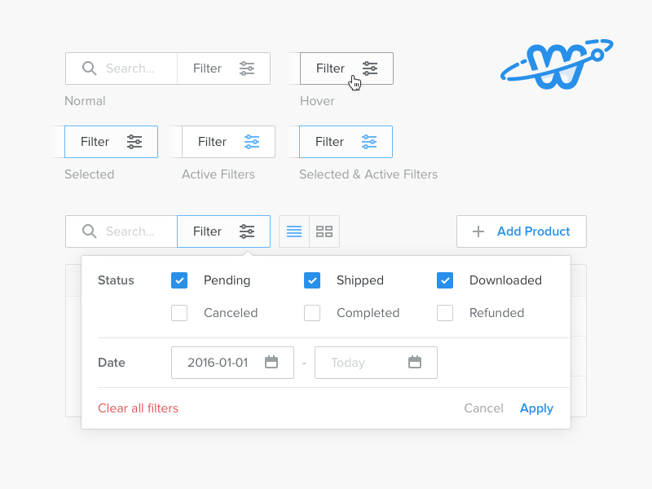Click the Add Product button
Screen dimensions: 652x489
coord(522,231)
